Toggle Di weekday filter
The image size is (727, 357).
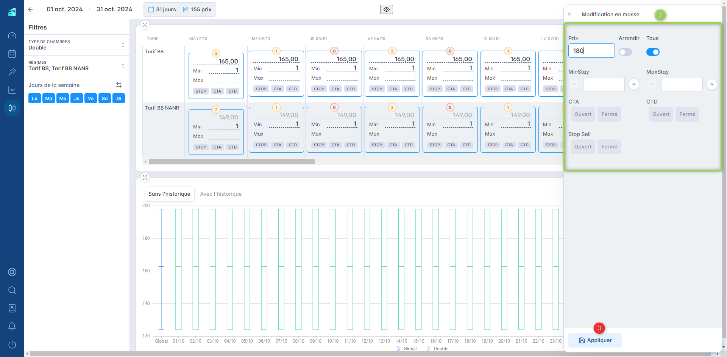(x=119, y=98)
